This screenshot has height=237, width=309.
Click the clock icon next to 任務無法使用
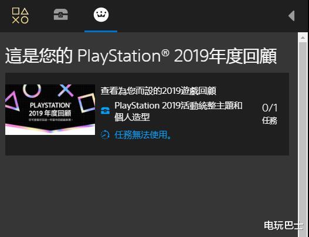pyautogui.click(x=105, y=135)
